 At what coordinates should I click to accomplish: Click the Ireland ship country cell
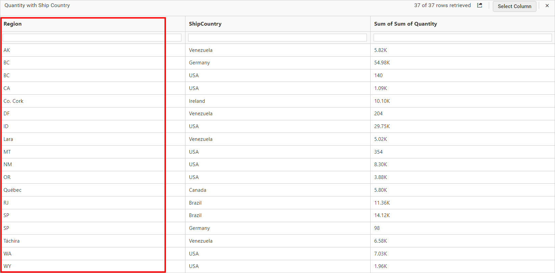pos(197,101)
